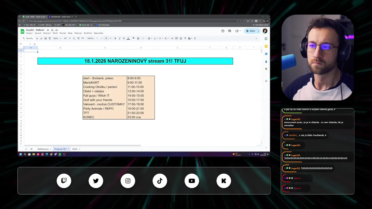Apply percent format with % button
The height and width of the screenshot is (209, 372).
(x=69, y=38)
